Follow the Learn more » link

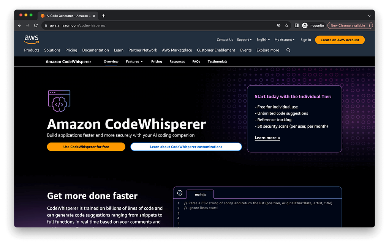[x=267, y=138]
